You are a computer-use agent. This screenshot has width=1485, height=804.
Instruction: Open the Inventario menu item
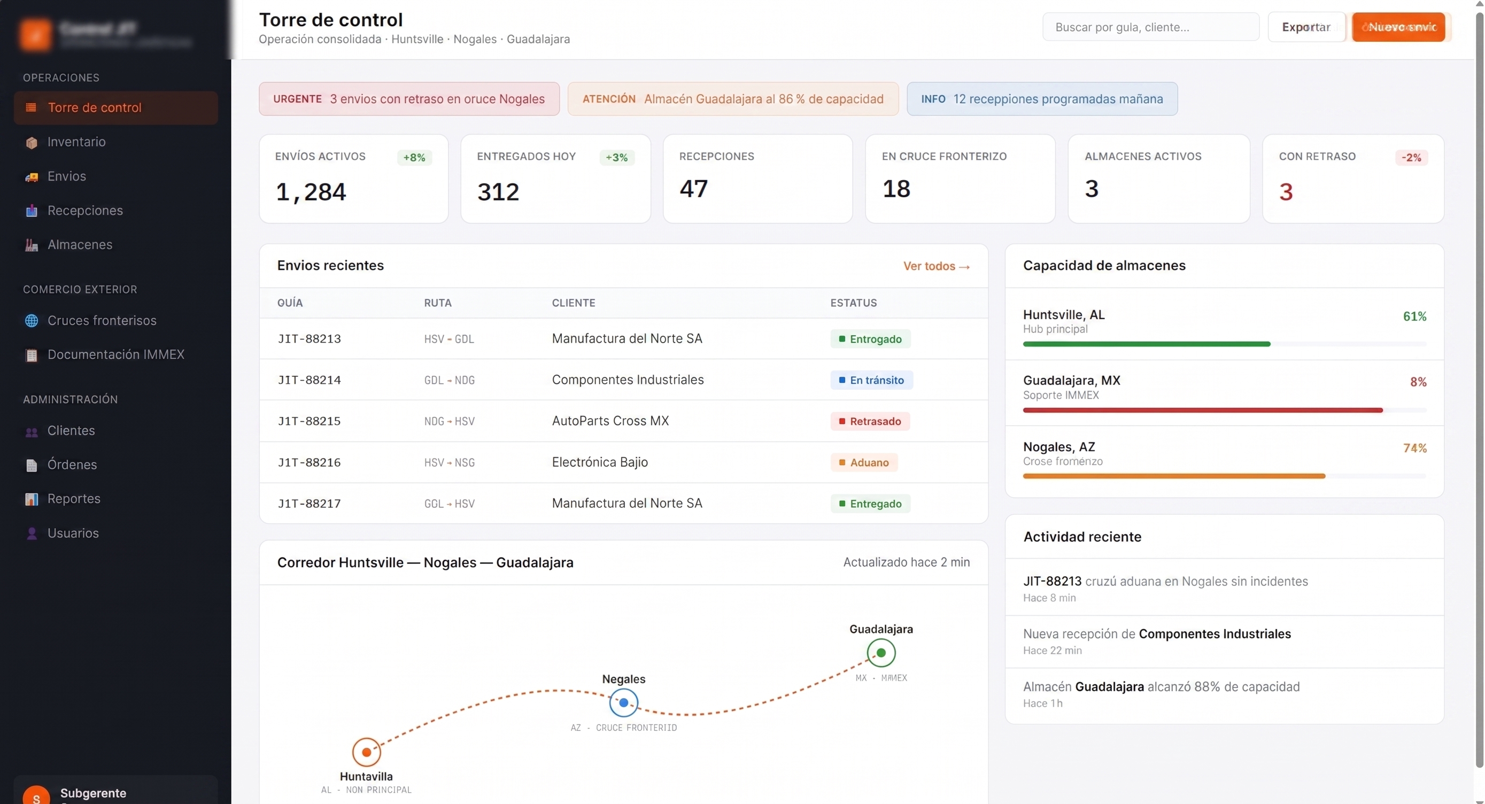click(x=115, y=142)
